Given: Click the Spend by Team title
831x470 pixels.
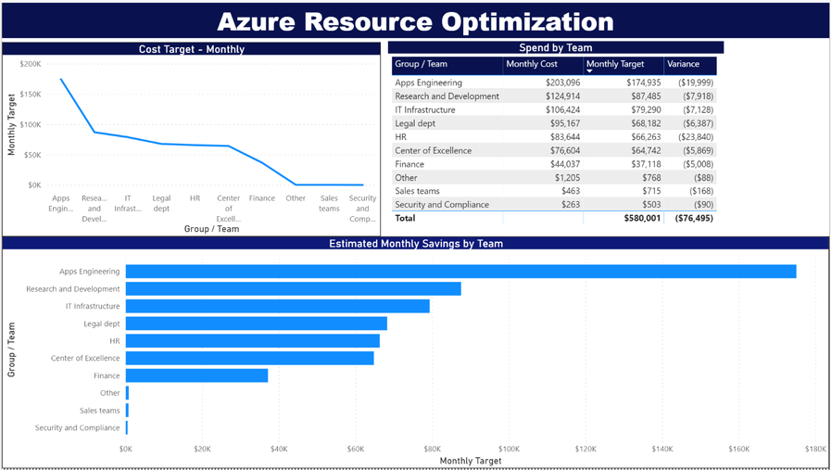Looking at the screenshot, I should 556,48.
